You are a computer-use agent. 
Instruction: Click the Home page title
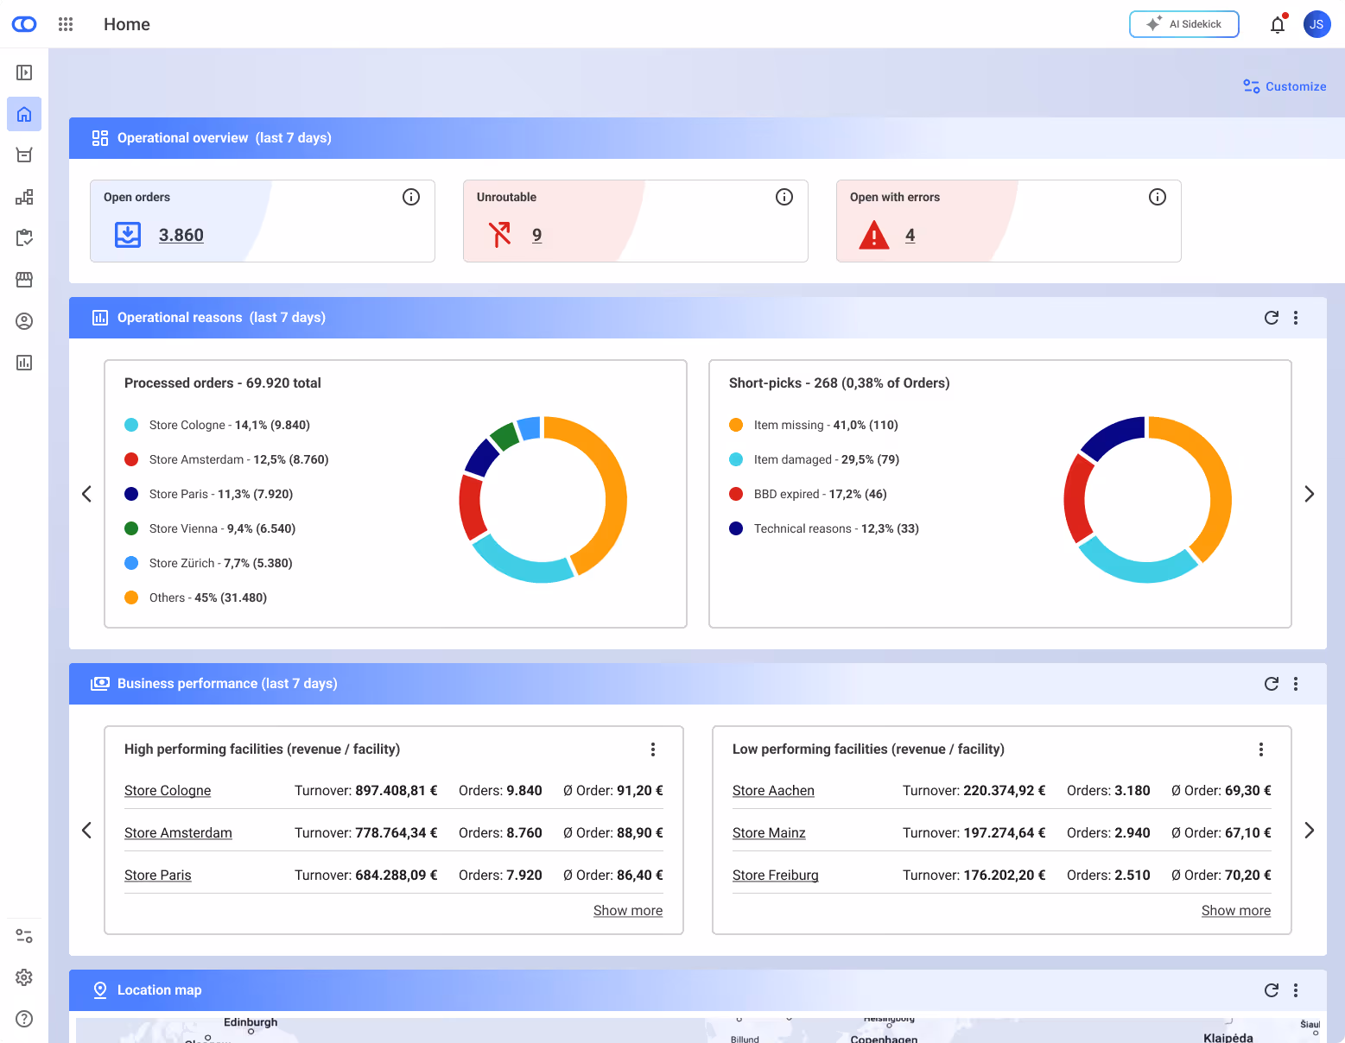tap(127, 24)
